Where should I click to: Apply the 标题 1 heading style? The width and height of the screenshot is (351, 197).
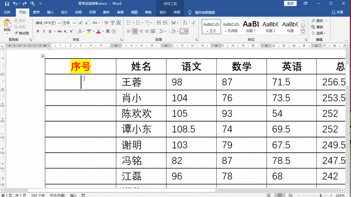[x=251, y=26]
